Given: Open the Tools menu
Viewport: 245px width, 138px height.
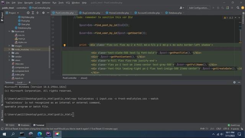Looking at the screenshot, I should (61, 3).
